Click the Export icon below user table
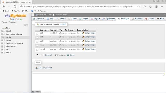Image resolution: width=166 pixels, height=93 pixels. 68,55
